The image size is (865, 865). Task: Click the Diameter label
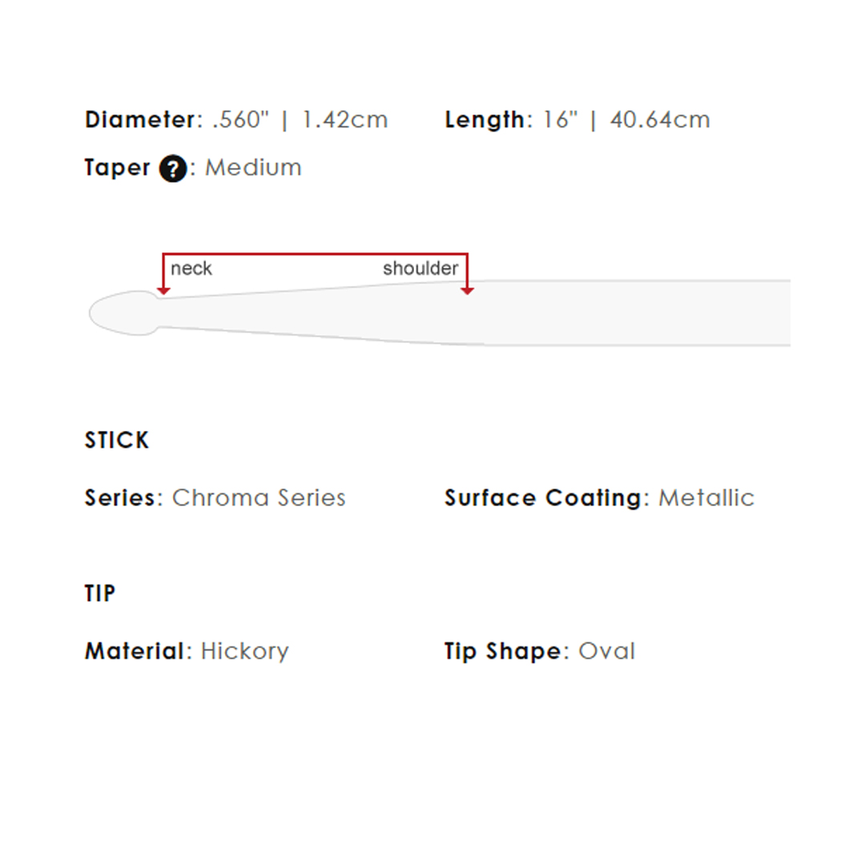[x=139, y=119]
